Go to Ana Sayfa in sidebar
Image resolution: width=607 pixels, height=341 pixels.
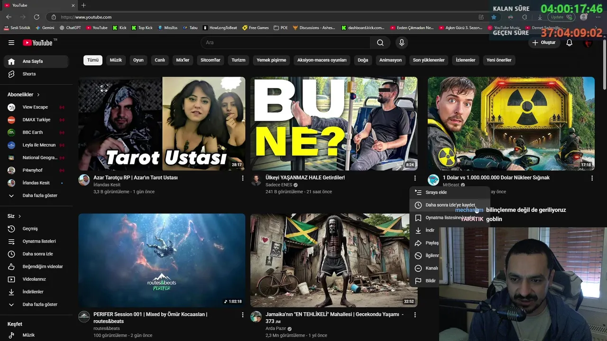pyautogui.click(x=36, y=62)
